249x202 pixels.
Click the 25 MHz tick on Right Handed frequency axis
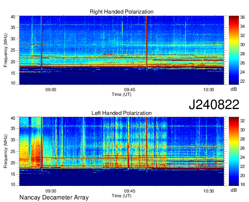(x=13, y=50)
